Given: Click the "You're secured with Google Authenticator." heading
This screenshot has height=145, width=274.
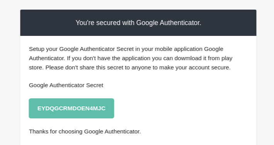Looking at the screenshot, I should (x=138, y=23).
